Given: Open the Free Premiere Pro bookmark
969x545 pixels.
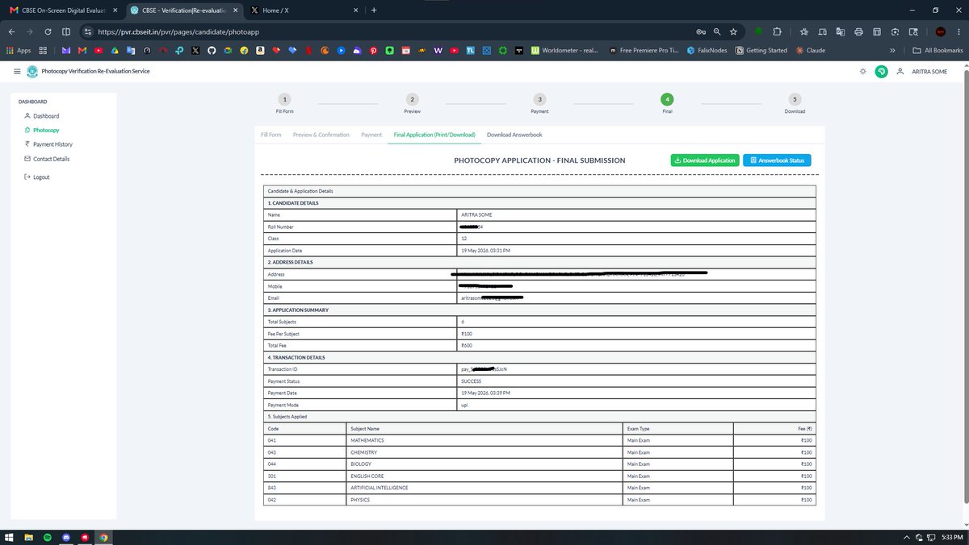Looking at the screenshot, I should coord(644,50).
